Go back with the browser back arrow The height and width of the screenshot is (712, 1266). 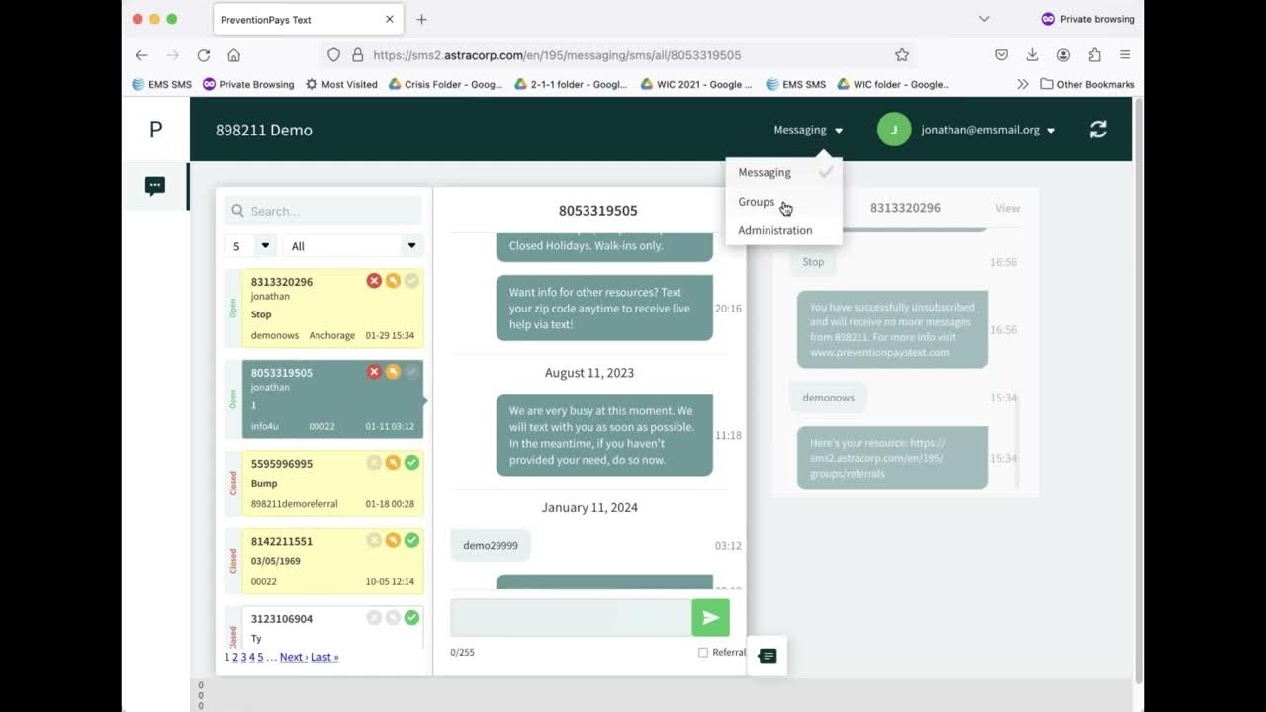pyautogui.click(x=141, y=55)
